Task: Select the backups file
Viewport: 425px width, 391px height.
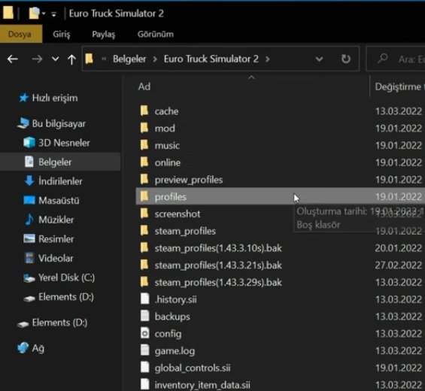Action: 172,317
